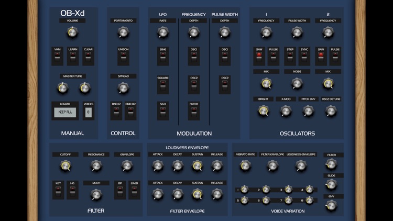Viewport: 393px width, 221px height.
Task: Toggle the filter HQ switch
Action: (x=72, y=192)
